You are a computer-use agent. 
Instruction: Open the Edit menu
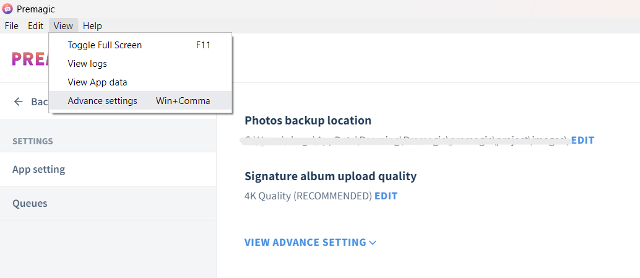35,26
